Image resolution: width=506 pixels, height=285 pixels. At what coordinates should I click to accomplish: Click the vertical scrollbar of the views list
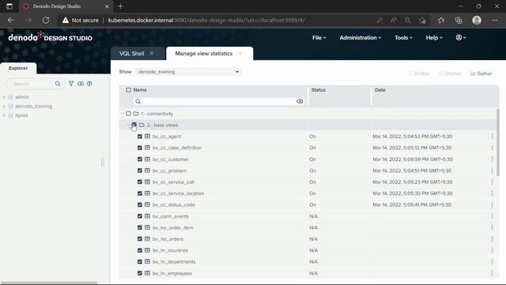click(x=497, y=142)
